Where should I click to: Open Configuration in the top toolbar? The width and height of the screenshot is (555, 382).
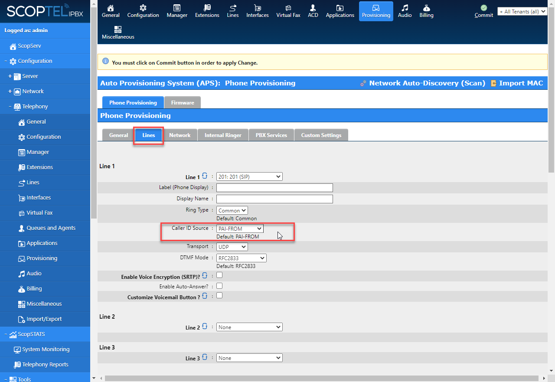coord(143,11)
